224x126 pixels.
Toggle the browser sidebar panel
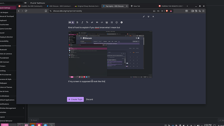192,11
